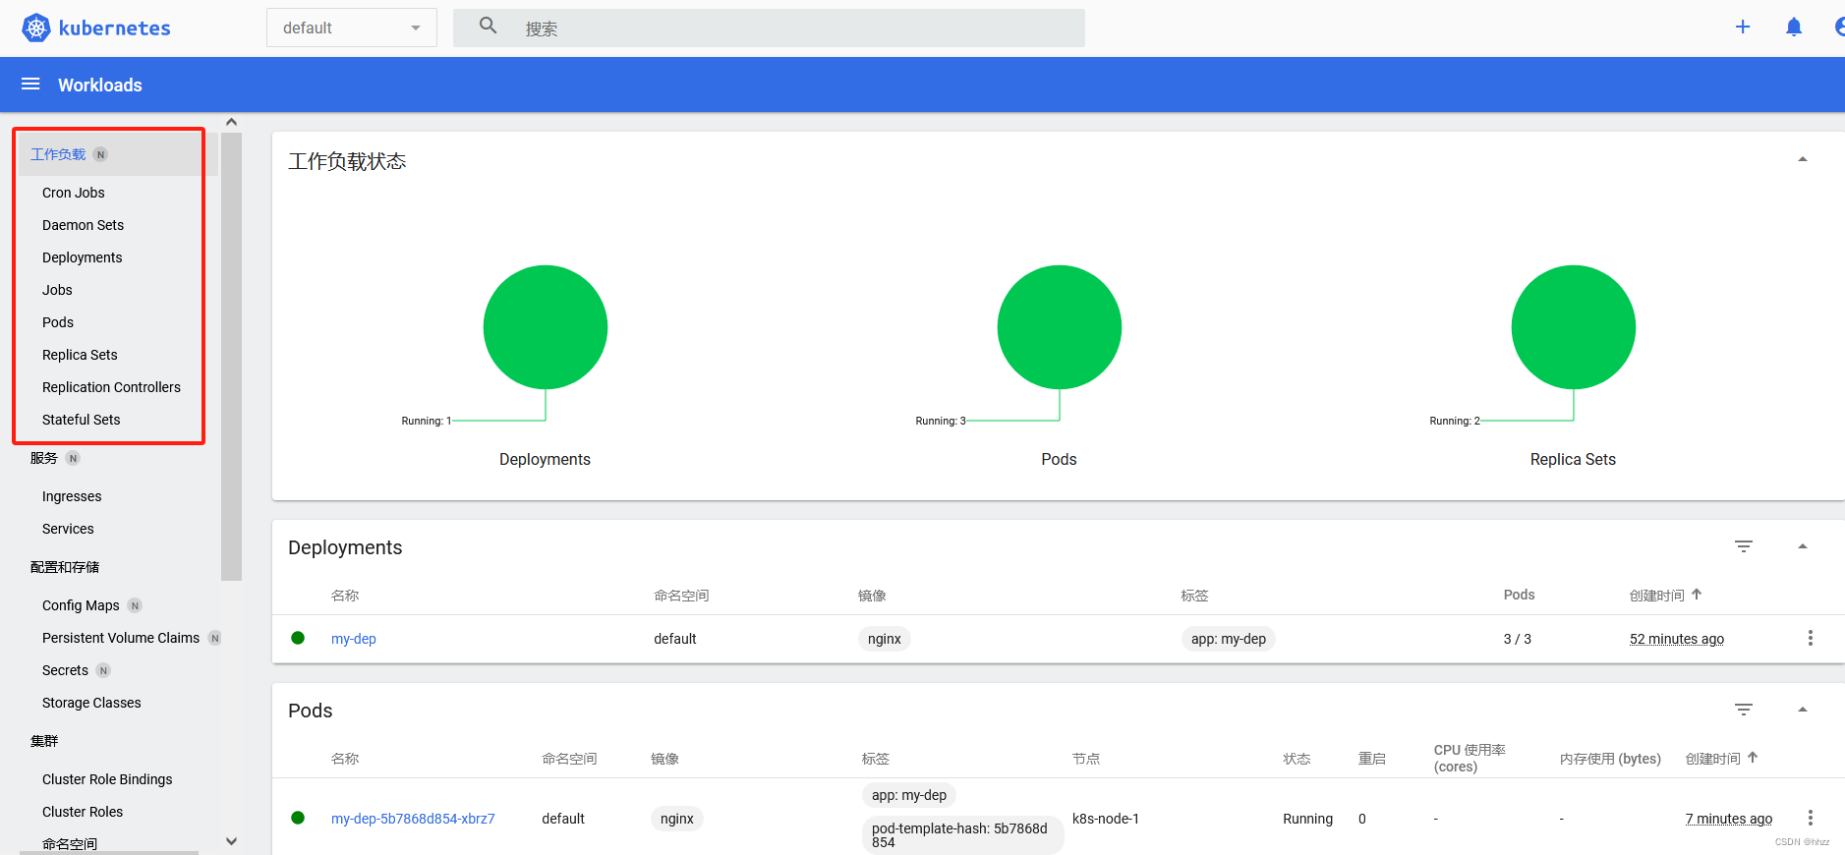Click the 7 minutes ago timestamp

[1729, 819]
